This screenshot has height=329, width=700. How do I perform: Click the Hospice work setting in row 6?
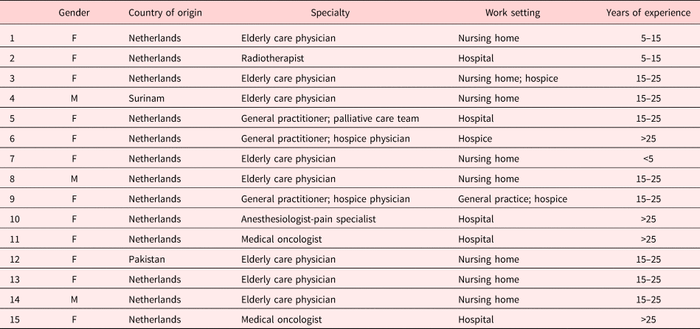pyautogui.click(x=476, y=138)
